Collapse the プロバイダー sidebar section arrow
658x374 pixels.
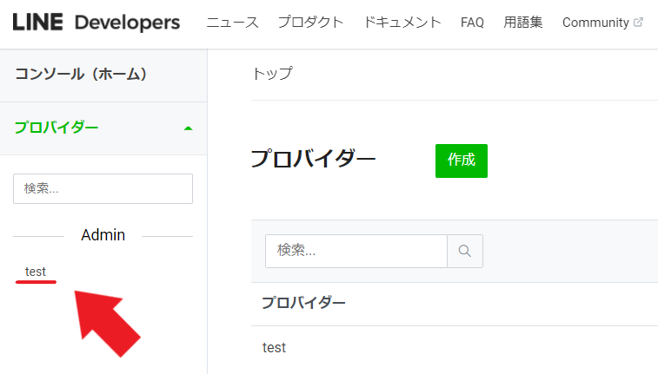point(188,128)
